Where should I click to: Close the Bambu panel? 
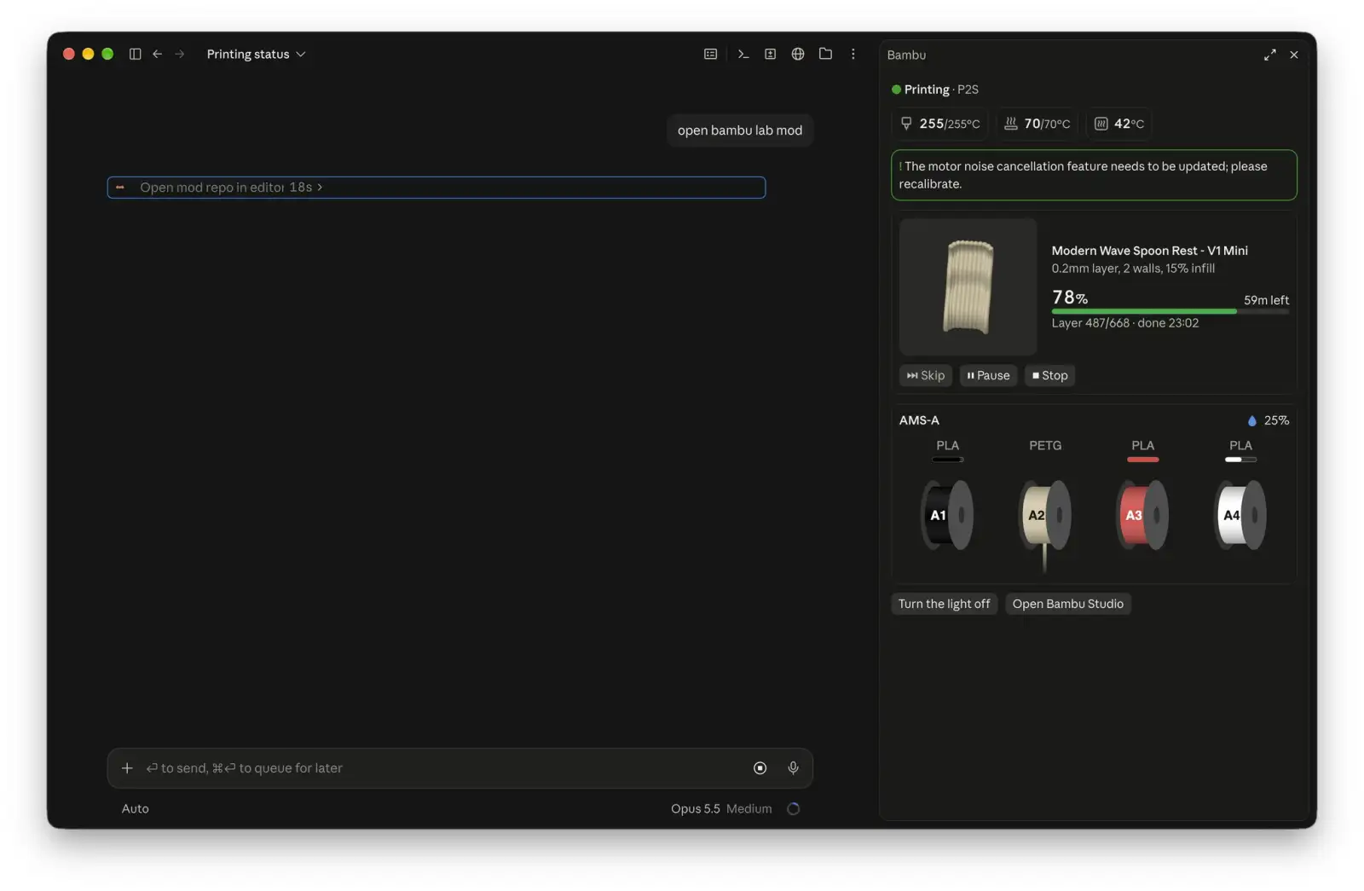coord(1294,55)
